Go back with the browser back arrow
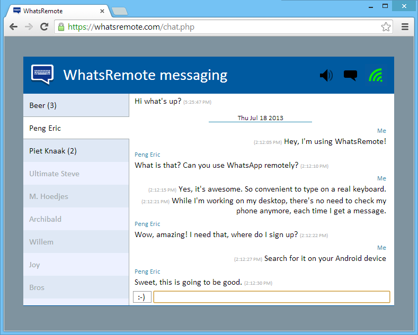Image resolution: width=418 pixels, height=335 pixels. 13,26
